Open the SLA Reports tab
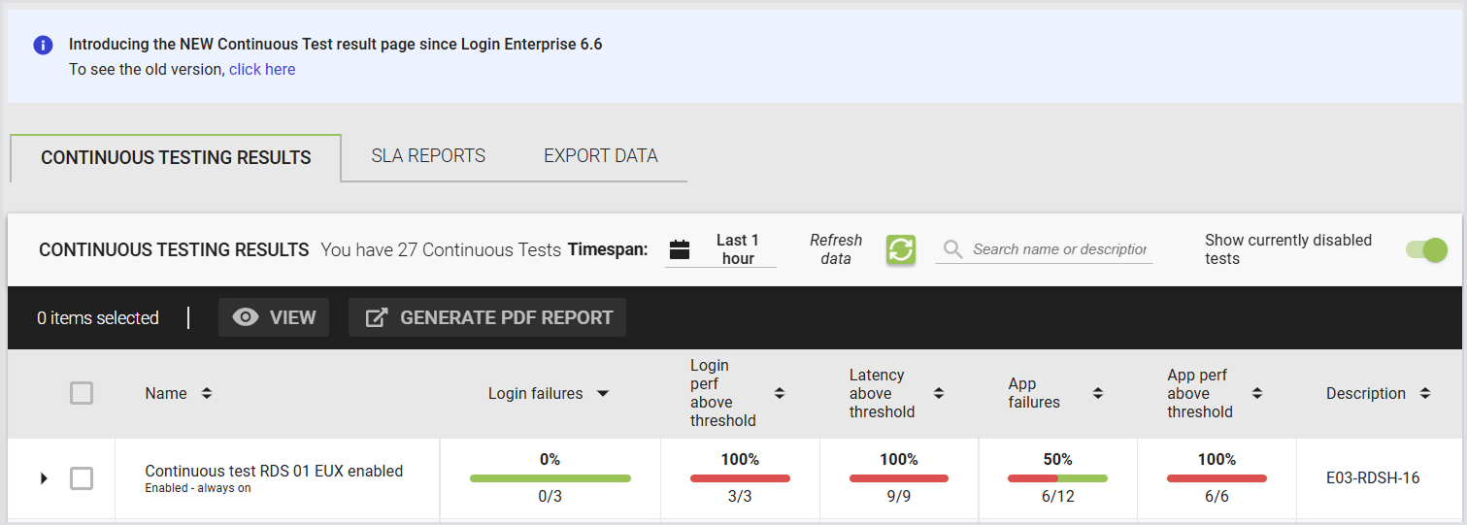The width and height of the screenshot is (1467, 525). coord(428,155)
